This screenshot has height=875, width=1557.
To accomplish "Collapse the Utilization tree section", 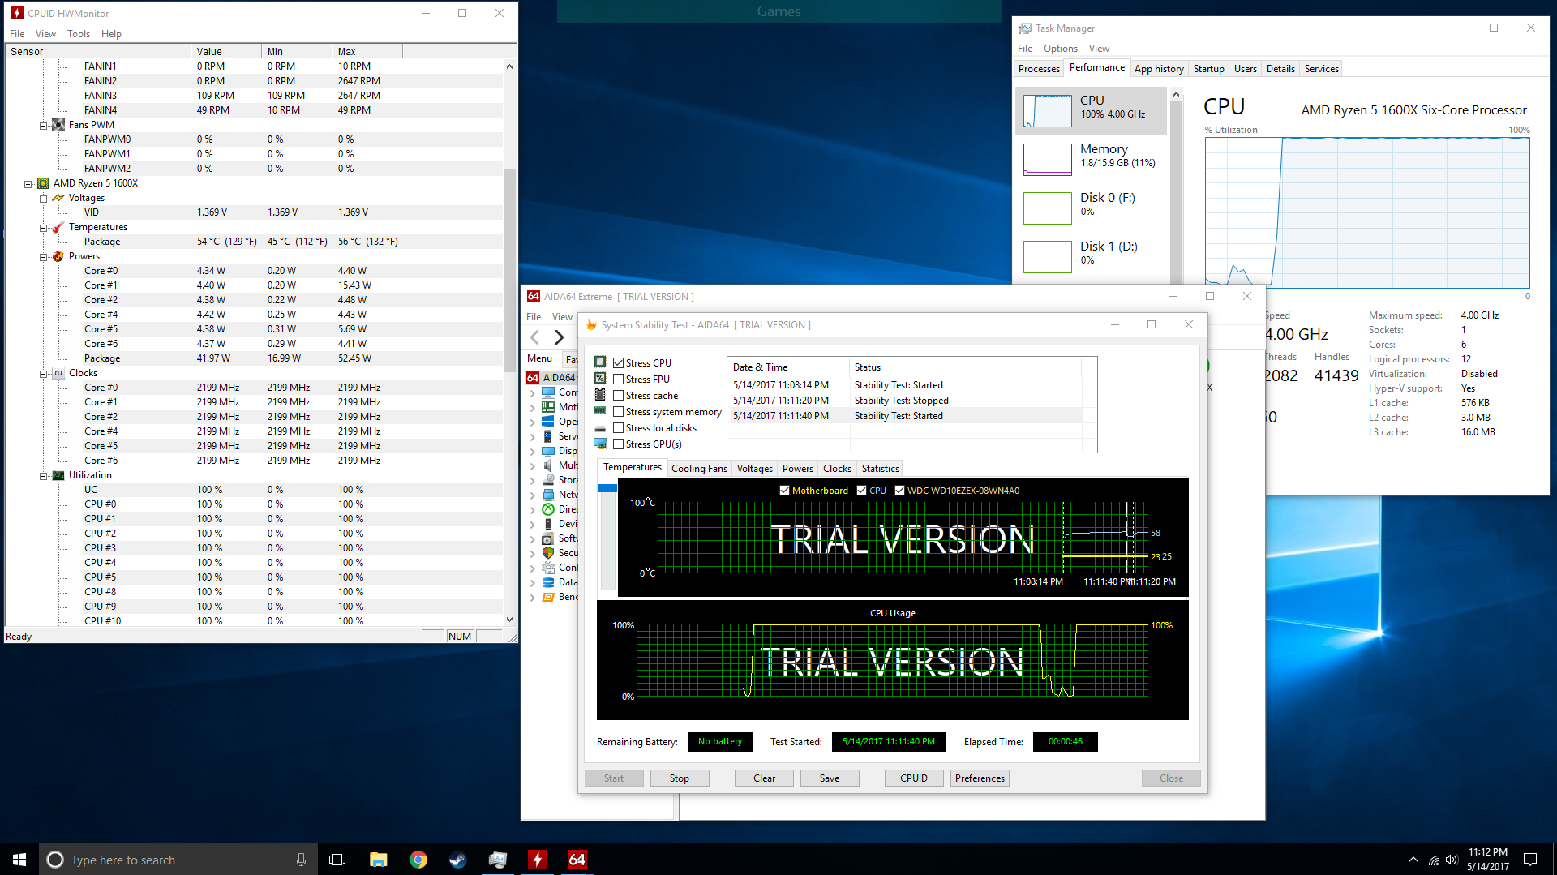I will 44,476.
